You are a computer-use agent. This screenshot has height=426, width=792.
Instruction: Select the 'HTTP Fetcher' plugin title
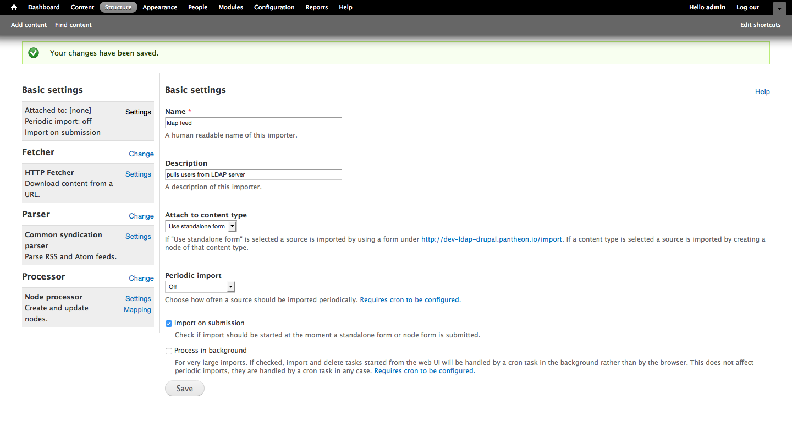tap(50, 172)
